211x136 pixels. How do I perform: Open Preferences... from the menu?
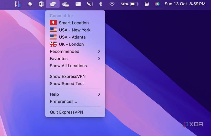pyautogui.click(x=75, y=101)
